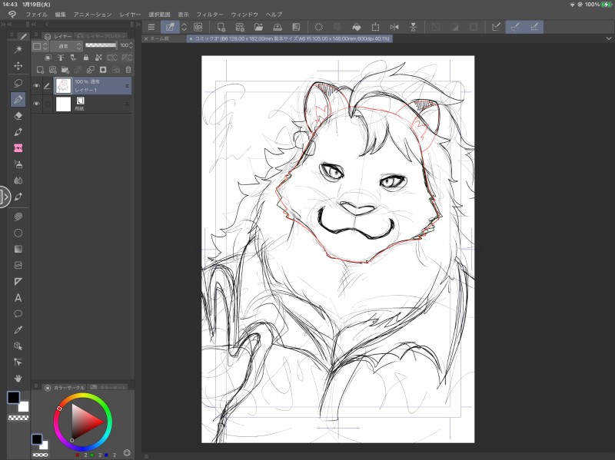
Task: Select the pink decoration tool
Action: pos(18,147)
